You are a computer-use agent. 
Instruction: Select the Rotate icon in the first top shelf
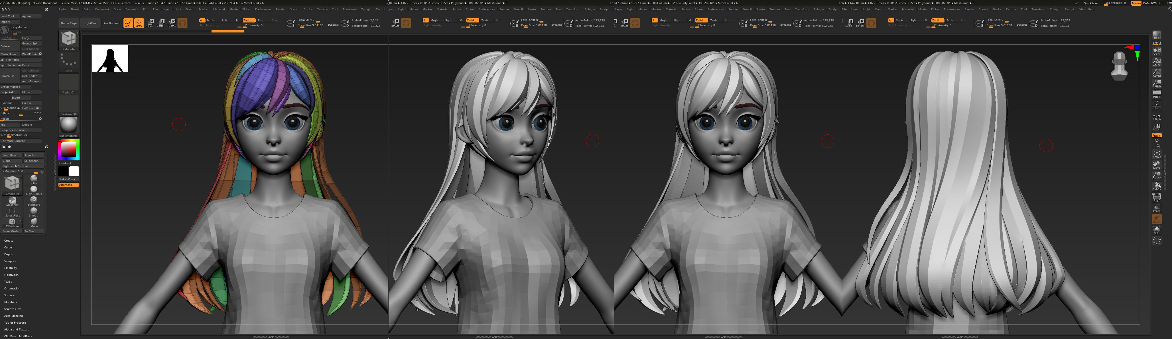[x=172, y=23]
